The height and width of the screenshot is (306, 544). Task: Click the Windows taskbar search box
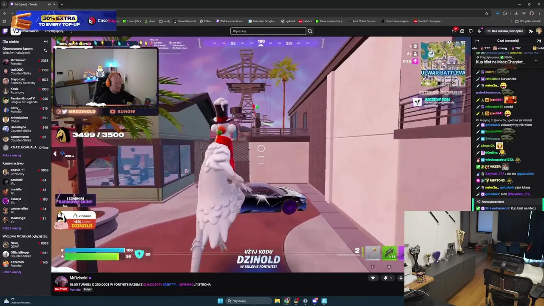click(249, 301)
